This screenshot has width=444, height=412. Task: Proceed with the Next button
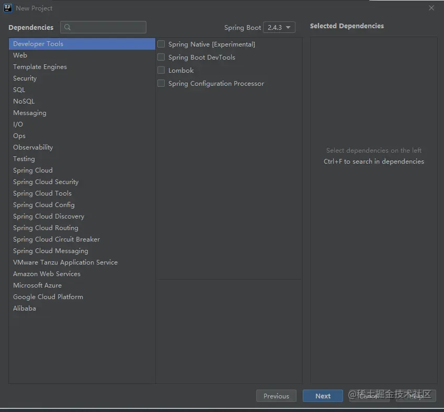tap(323, 396)
